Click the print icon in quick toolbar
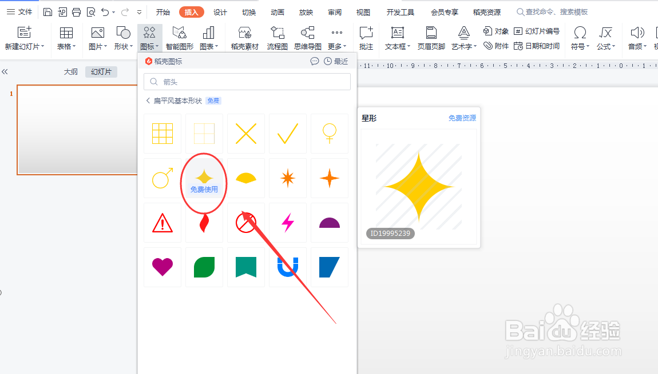This screenshot has width=658, height=374. pyautogui.click(x=76, y=12)
